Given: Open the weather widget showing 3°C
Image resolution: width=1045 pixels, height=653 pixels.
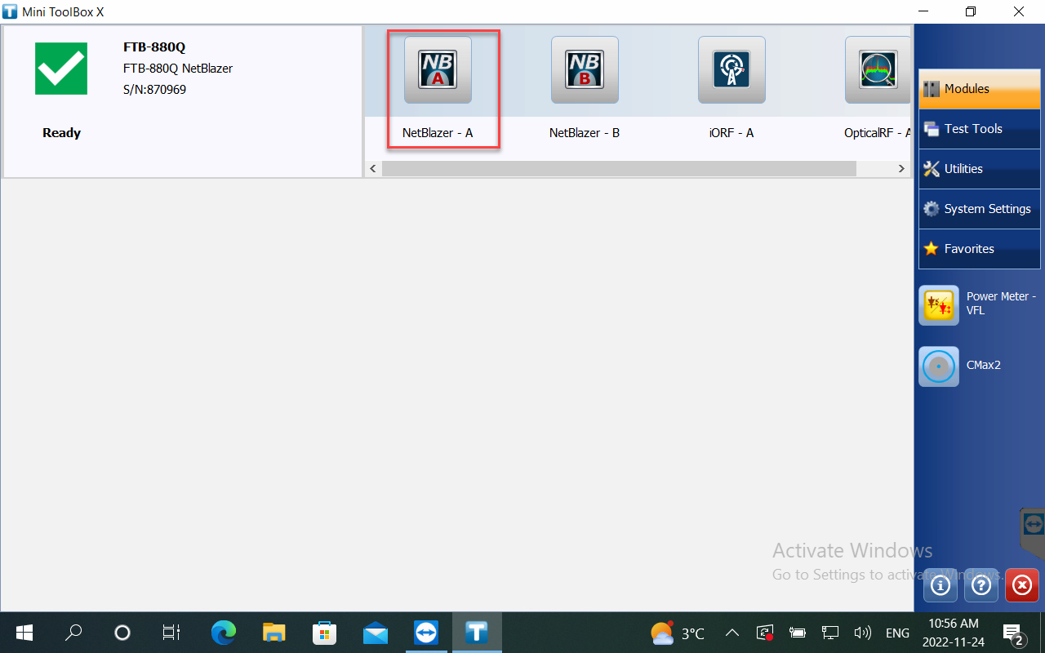Looking at the screenshot, I should pyautogui.click(x=678, y=633).
